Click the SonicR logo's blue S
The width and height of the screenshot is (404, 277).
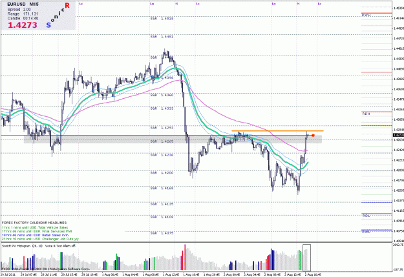click(48, 25)
